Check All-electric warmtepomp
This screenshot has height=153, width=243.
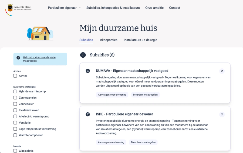click(15, 116)
